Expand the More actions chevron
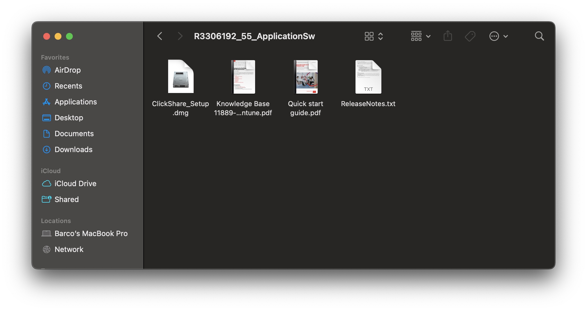Viewport: 587px width, 311px height. 506,36
